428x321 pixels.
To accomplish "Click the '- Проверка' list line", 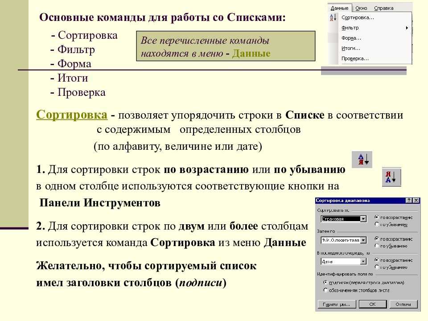I will (78, 92).
